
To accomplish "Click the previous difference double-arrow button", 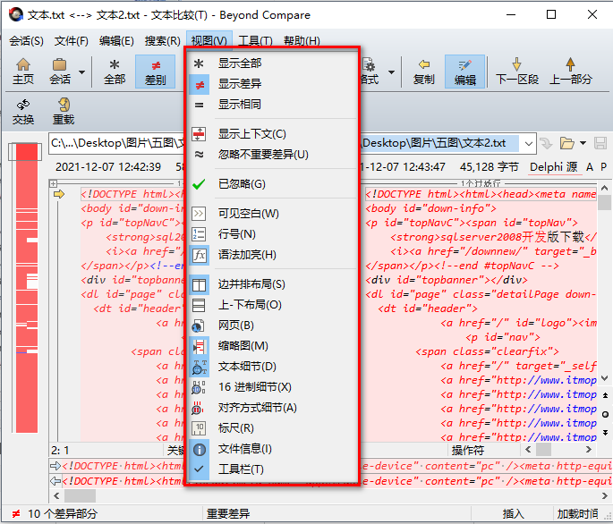I will (x=605, y=395).
